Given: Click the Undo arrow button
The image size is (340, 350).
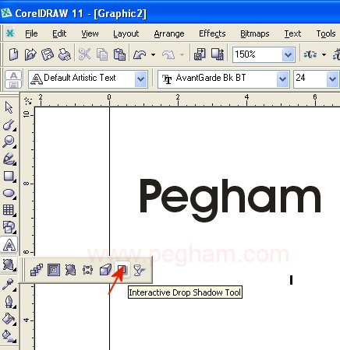Looking at the screenshot, I should [140, 54].
